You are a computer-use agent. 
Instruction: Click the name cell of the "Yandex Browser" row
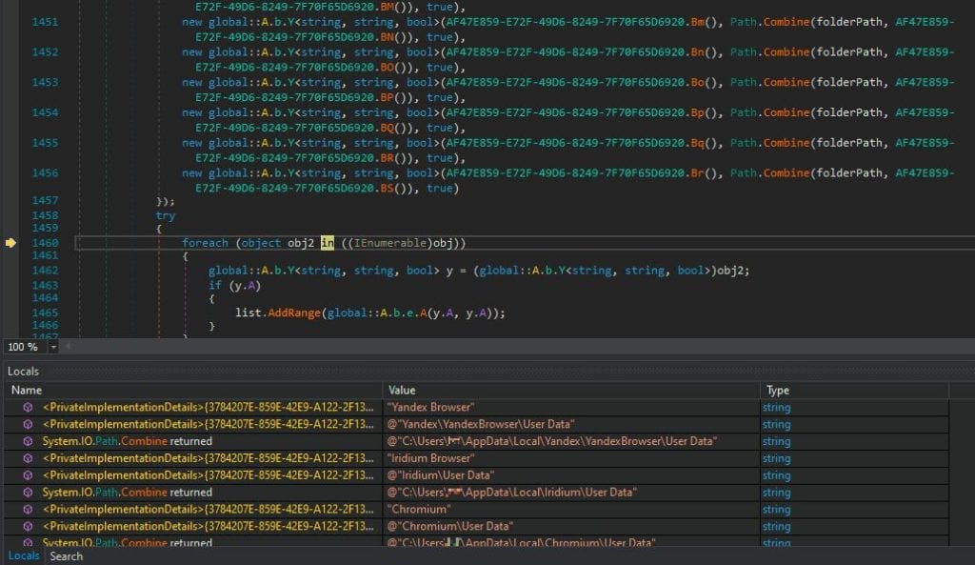point(209,407)
